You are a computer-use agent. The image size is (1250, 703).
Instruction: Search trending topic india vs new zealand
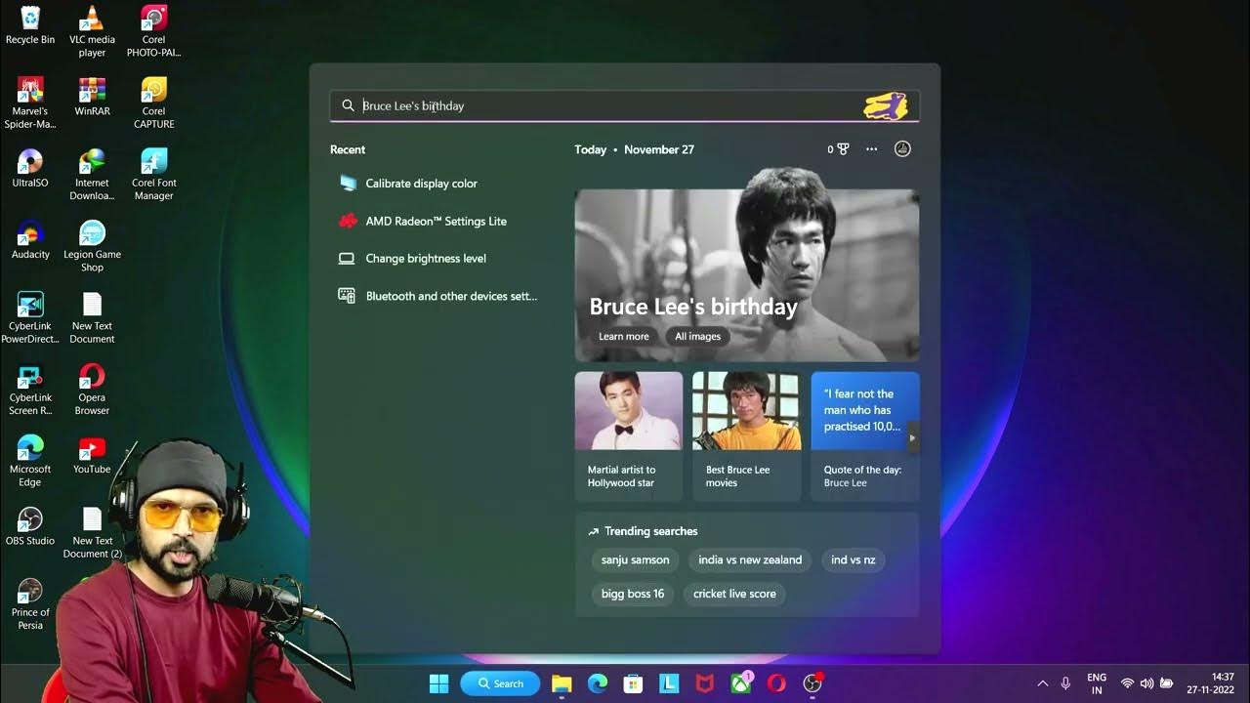tap(750, 559)
